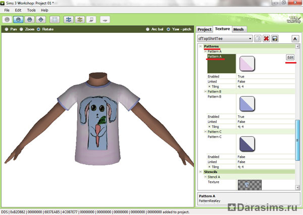Click the scrollbar down arrow
Viewport: 303px width, 215px height.
297,187
